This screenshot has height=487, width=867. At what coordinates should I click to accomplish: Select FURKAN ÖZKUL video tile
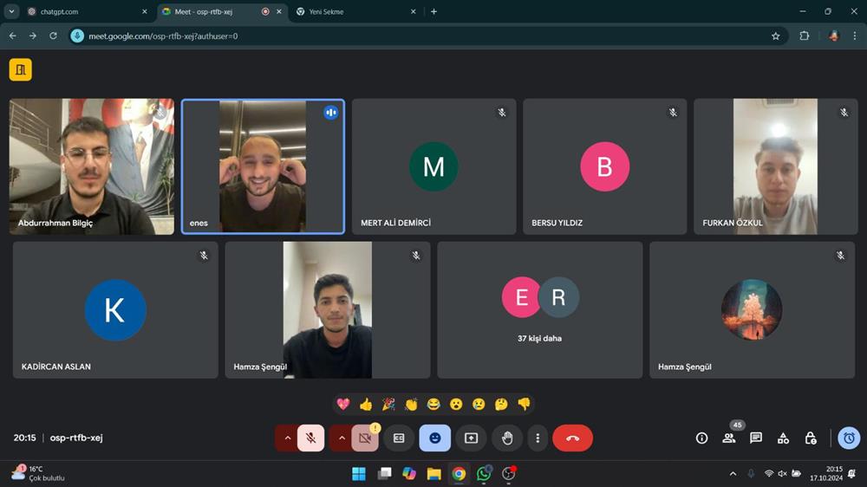tap(776, 166)
